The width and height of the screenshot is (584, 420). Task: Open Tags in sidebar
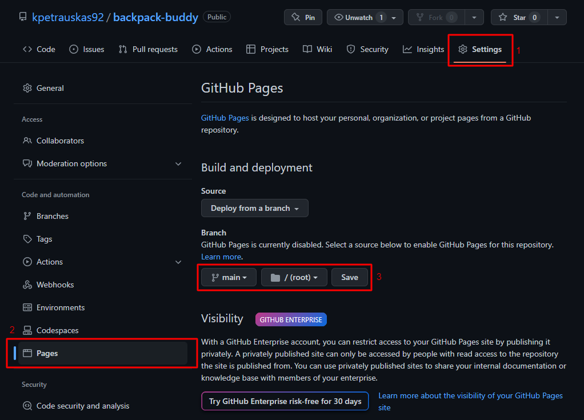tap(103, 239)
